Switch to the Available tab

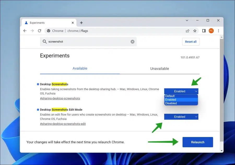pyautogui.click(x=80, y=69)
